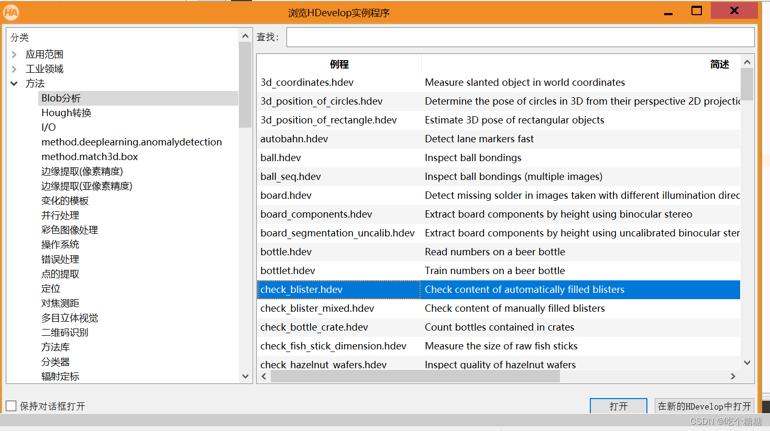770x431 pixels.
Task: Click the example list horizontal scrollbar thumb
Action: tap(415, 376)
